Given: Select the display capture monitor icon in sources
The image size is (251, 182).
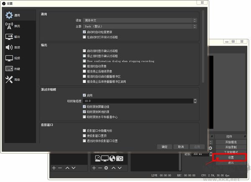Looking at the screenshot, I should pos(105,159).
